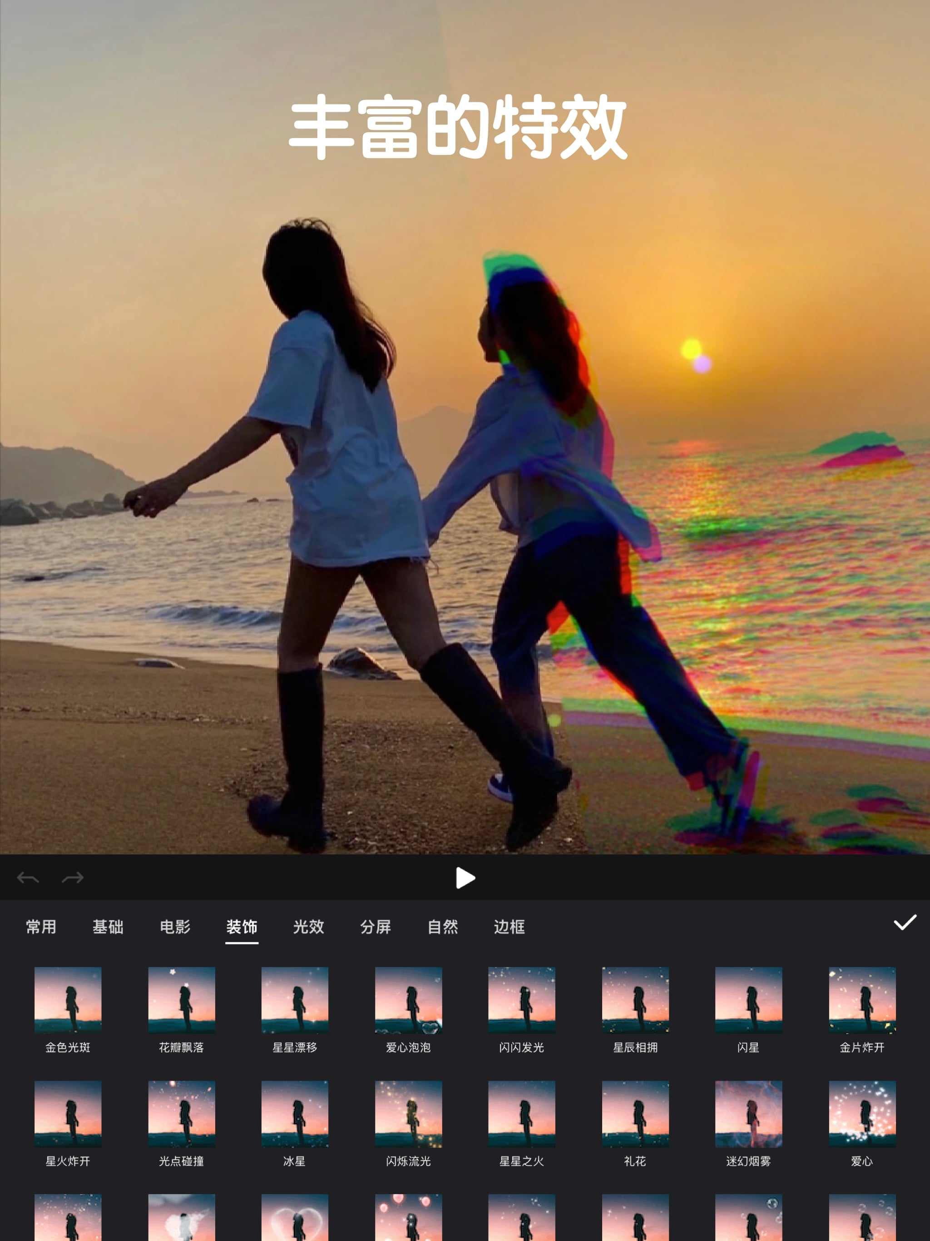Pick the 礼花 effect thumbnail
The image size is (930, 1241).
tap(635, 1114)
